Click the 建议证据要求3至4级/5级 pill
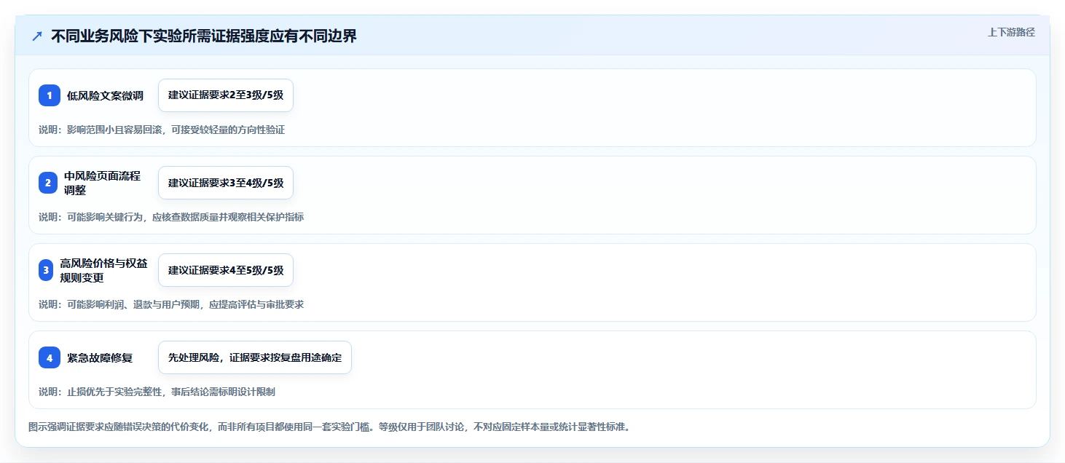 (x=226, y=183)
